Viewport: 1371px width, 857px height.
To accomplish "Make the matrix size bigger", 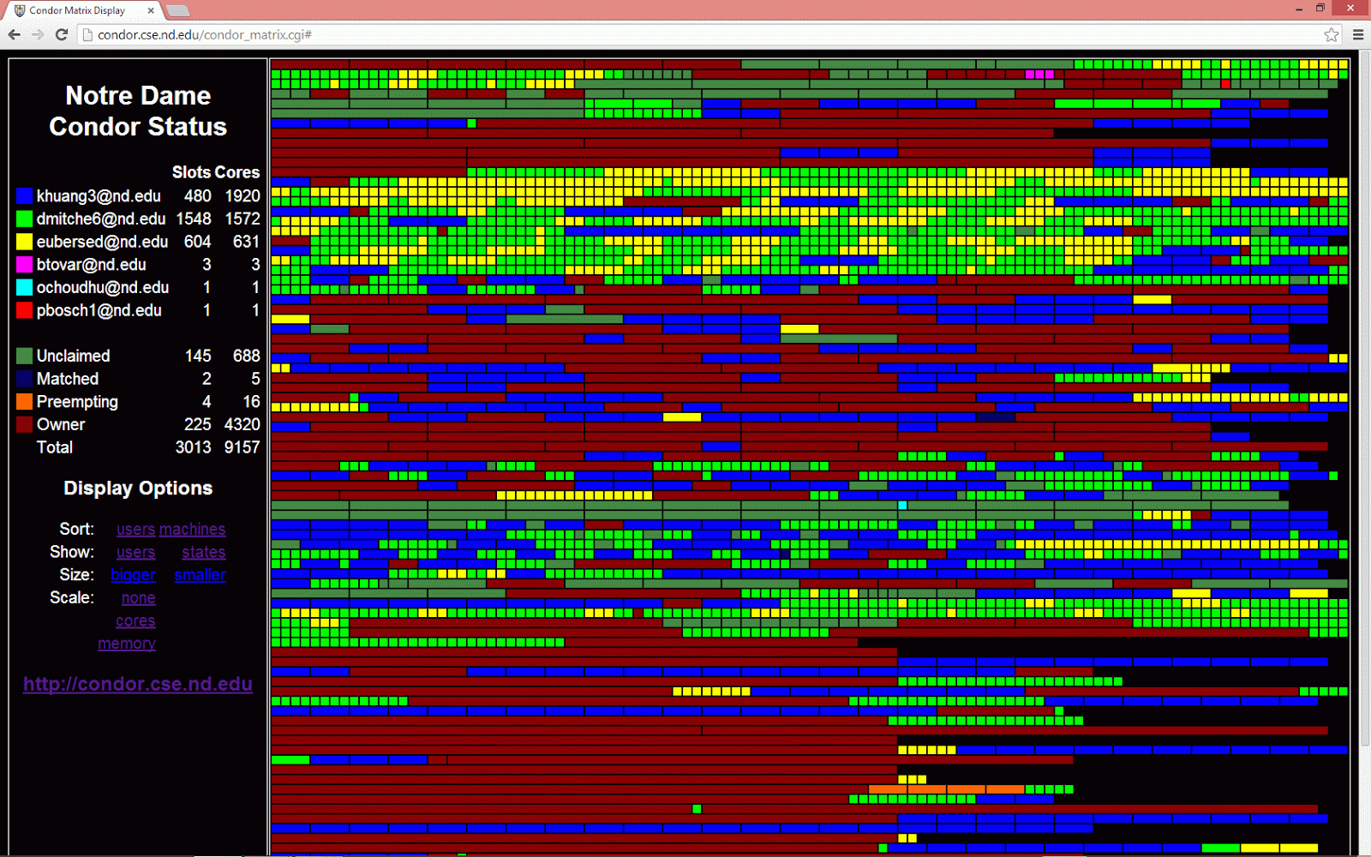I will coord(133,575).
